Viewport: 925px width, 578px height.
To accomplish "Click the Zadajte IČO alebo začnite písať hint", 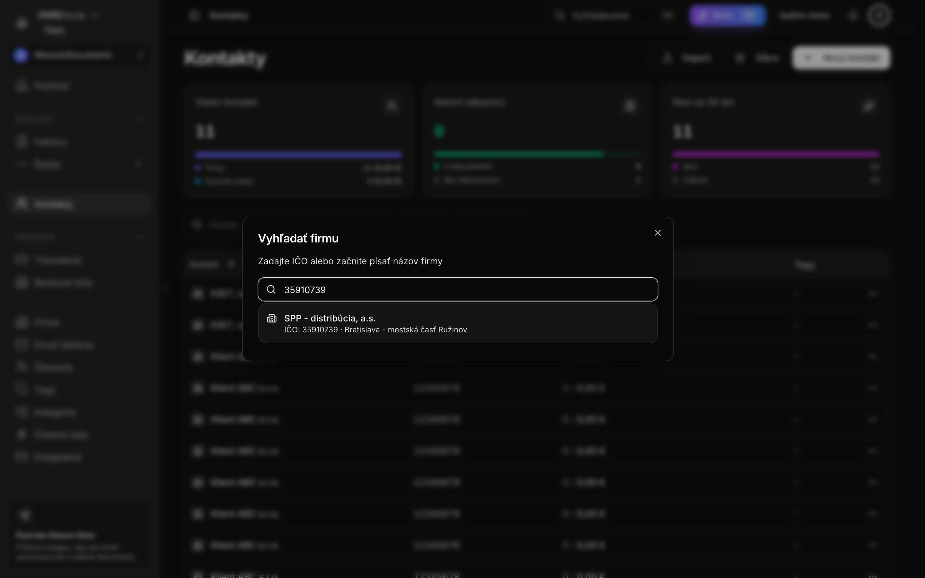I will [x=350, y=261].
